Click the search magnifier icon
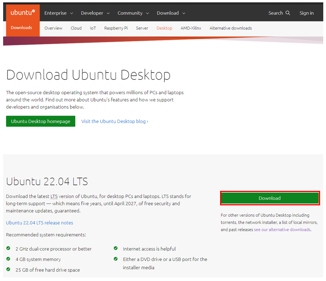 [288, 13]
